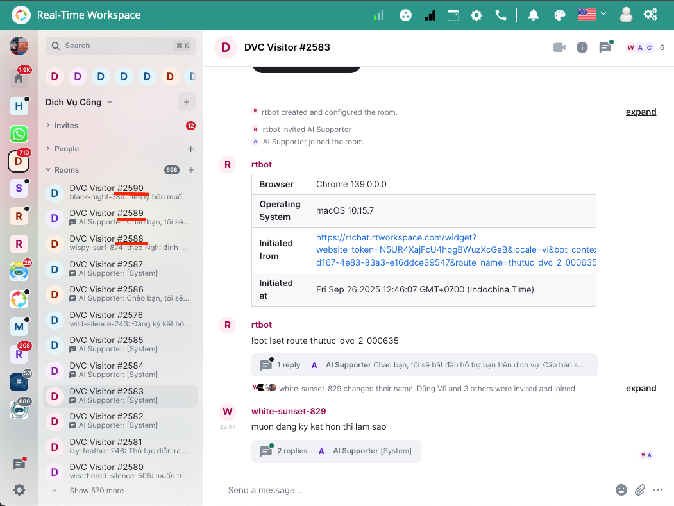Expand the People section
The width and height of the screenshot is (674, 506).
(66, 149)
